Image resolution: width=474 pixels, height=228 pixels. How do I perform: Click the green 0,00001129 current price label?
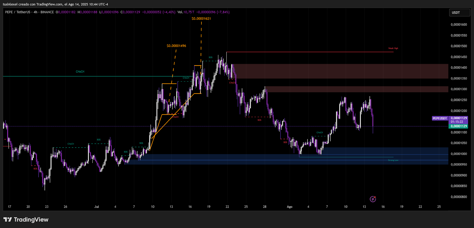(x=459, y=126)
